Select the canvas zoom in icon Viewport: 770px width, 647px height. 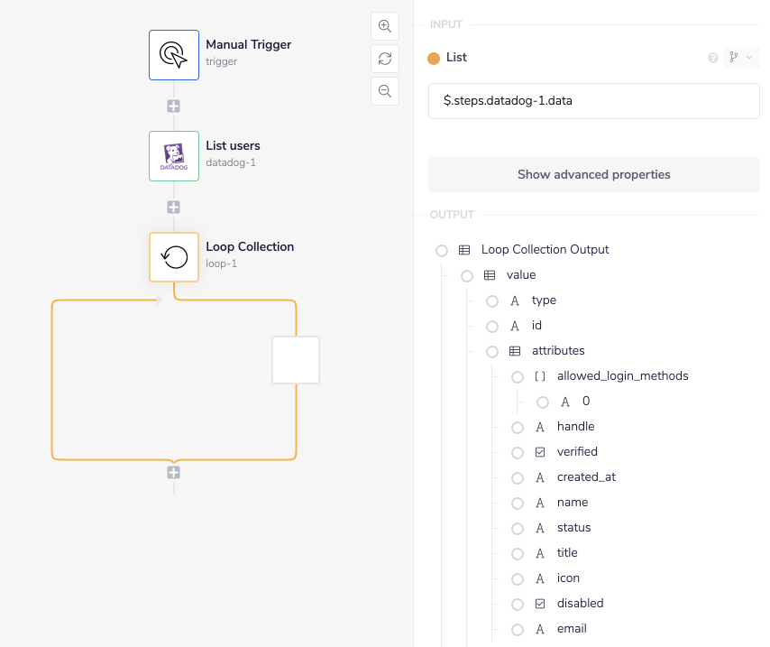pos(385,26)
